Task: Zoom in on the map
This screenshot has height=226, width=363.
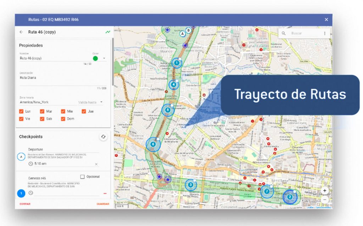Action: [x=325, y=190]
